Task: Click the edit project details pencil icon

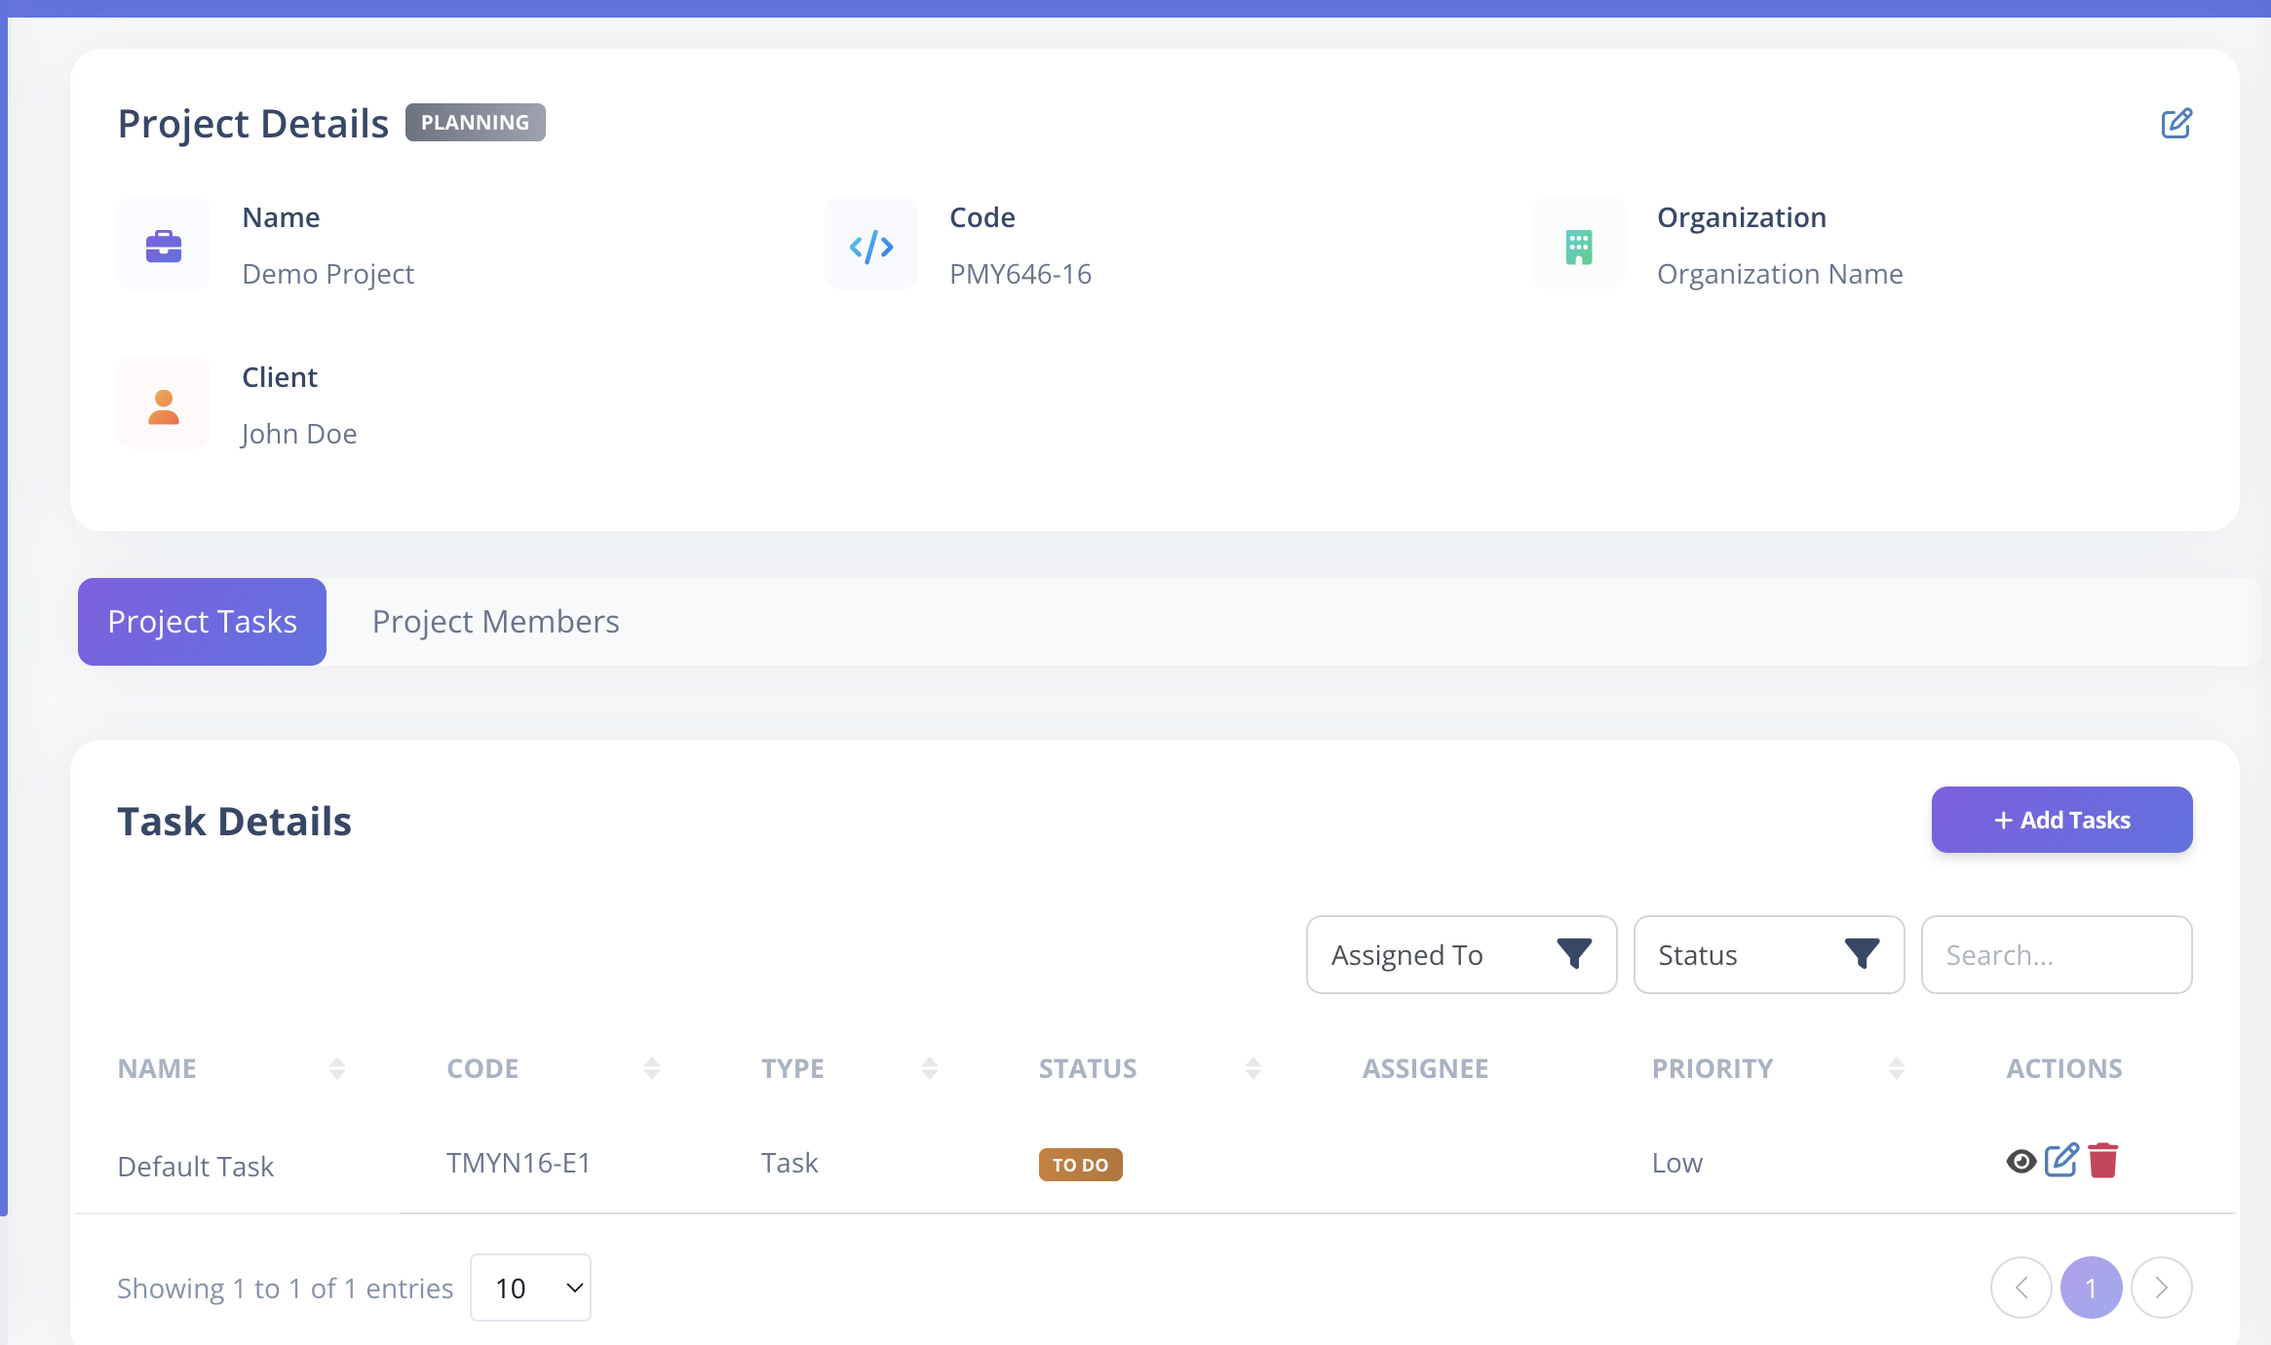Action: click(x=2175, y=124)
